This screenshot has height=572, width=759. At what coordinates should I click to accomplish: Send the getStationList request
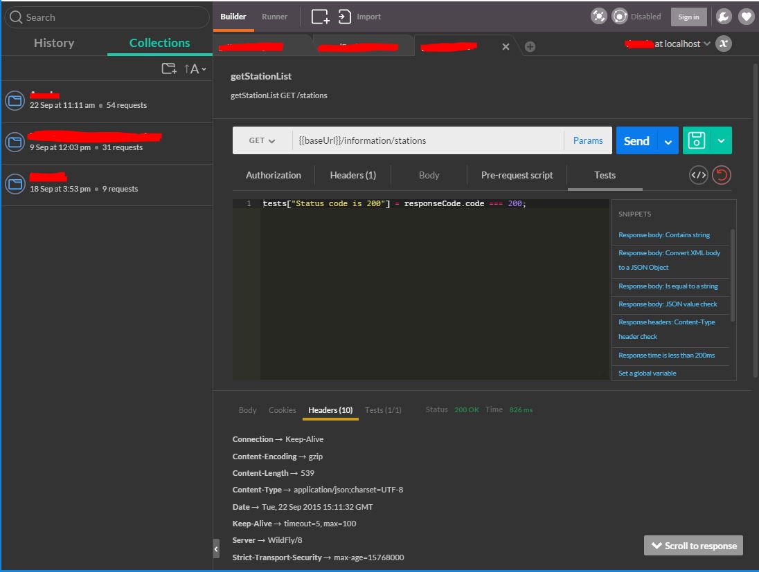(x=636, y=140)
